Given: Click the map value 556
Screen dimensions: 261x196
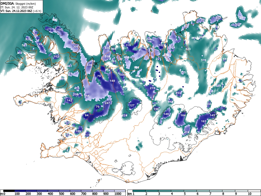Looking at the screenshot, I should (x=138, y=76).
